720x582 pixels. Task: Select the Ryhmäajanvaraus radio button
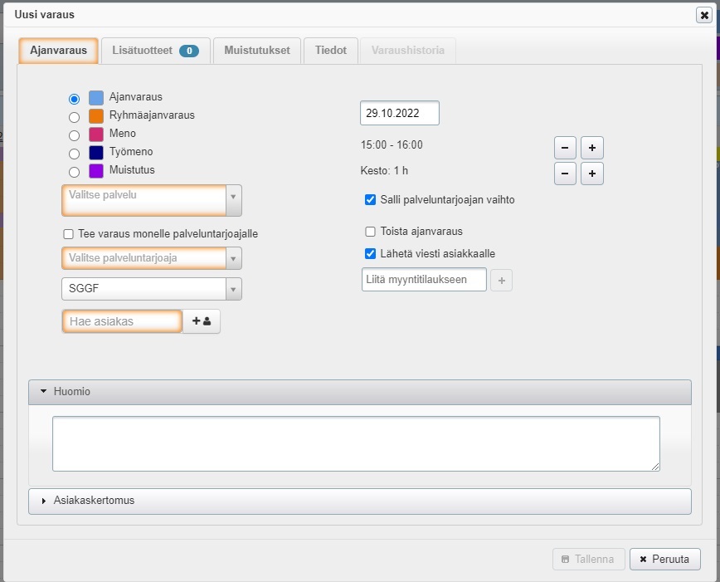click(74, 117)
